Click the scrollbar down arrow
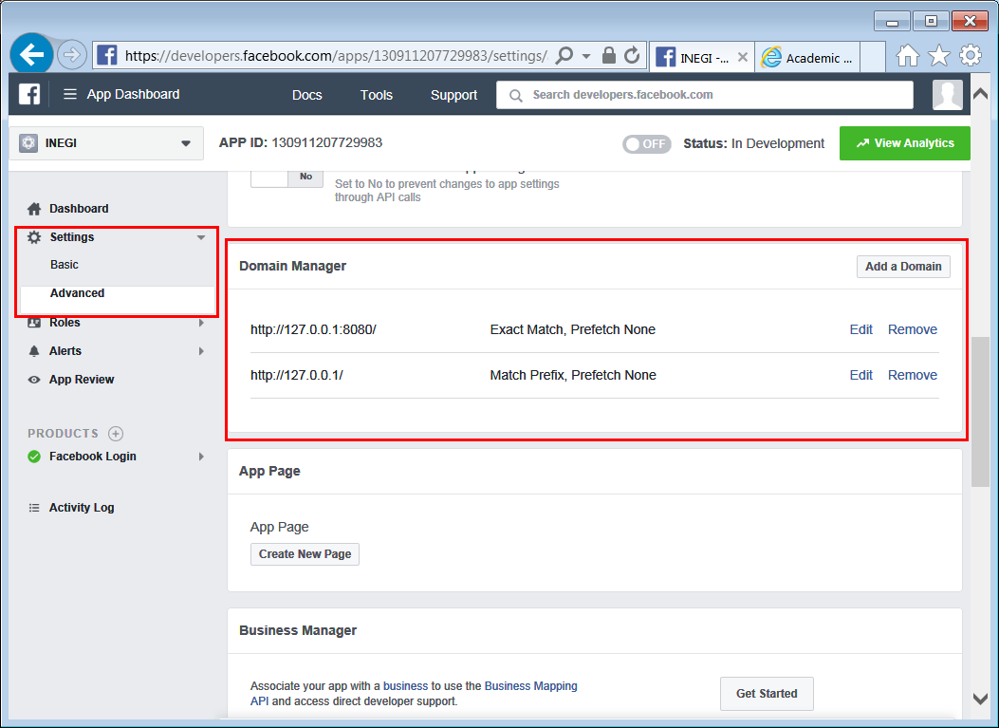Image resolution: width=999 pixels, height=728 pixels. point(980,698)
